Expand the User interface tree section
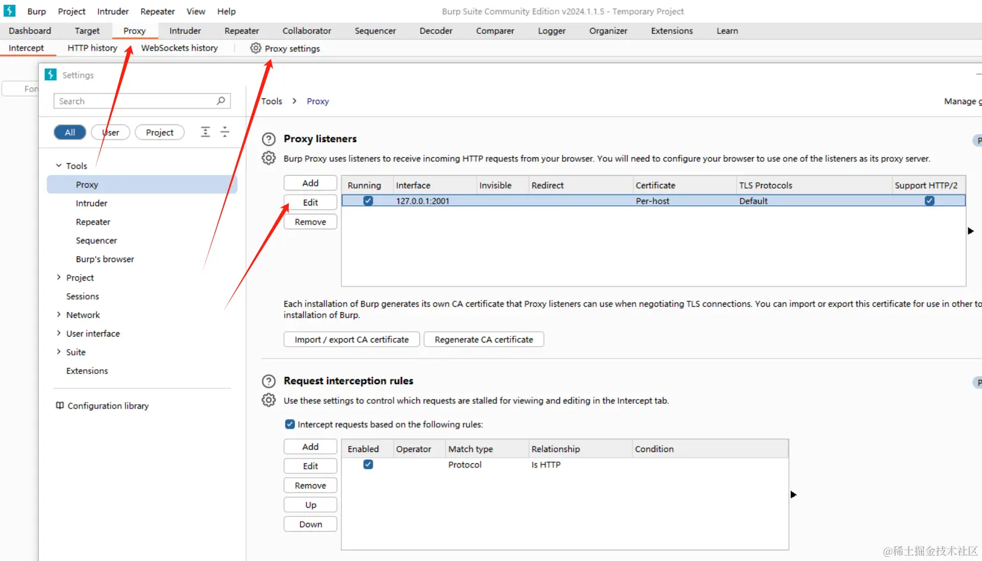Screen dimensions: 982x561 tap(58, 334)
